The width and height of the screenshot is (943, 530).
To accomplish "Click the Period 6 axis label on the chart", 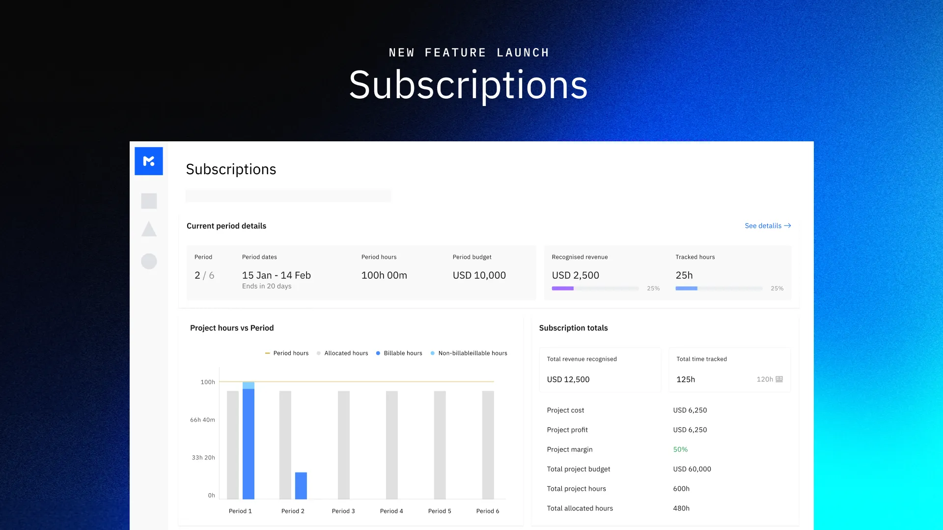I will click(x=487, y=511).
